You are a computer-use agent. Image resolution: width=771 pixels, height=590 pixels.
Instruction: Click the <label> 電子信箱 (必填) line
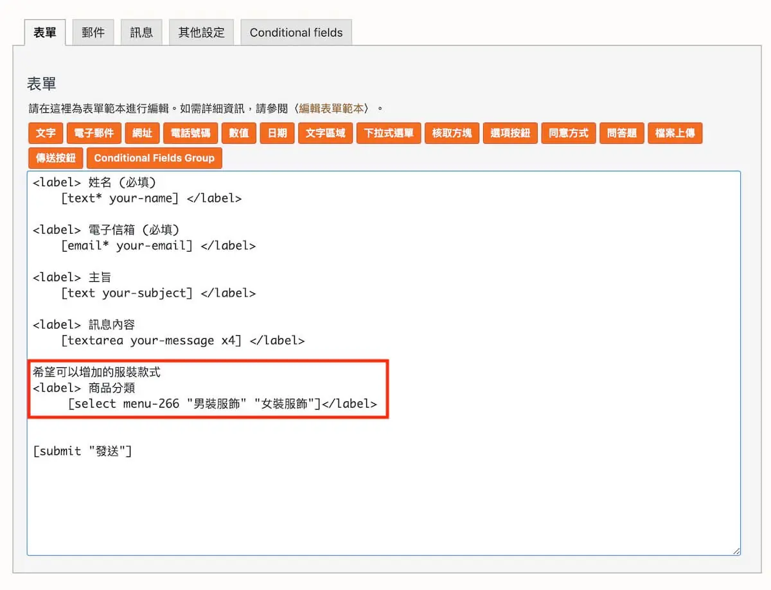106,230
